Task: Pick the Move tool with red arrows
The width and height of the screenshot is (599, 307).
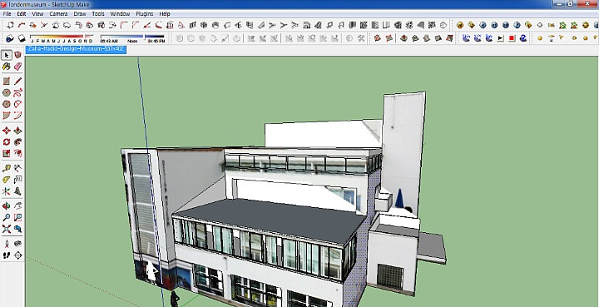Action: click(x=7, y=131)
